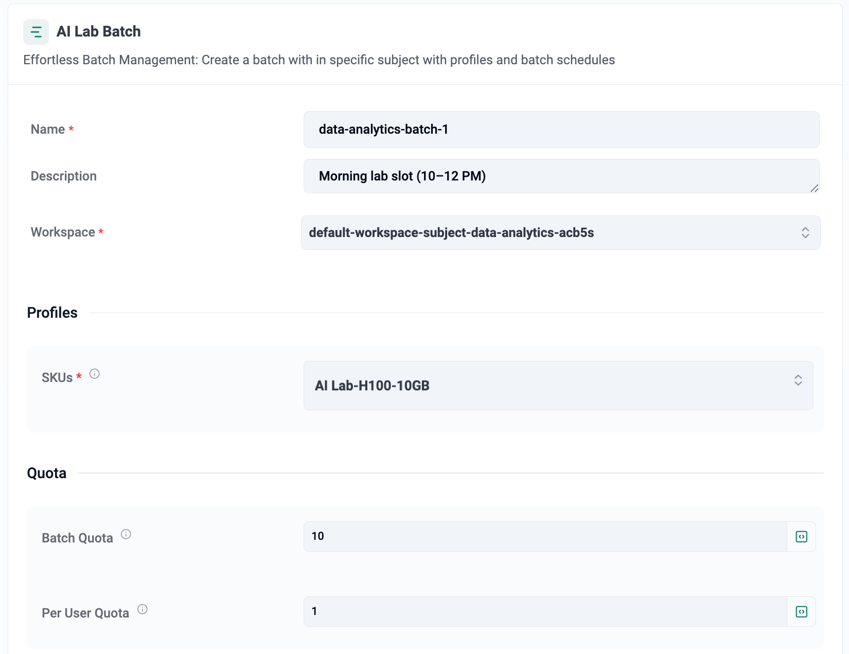The image size is (849, 654).
Task: Click the Workspace dropdown chevron arrows
Action: pyautogui.click(x=805, y=233)
